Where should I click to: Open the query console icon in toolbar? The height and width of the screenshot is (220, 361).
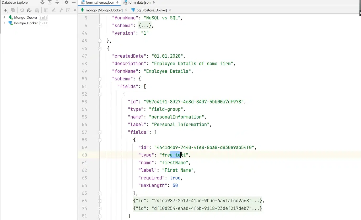tap(68, 10)
